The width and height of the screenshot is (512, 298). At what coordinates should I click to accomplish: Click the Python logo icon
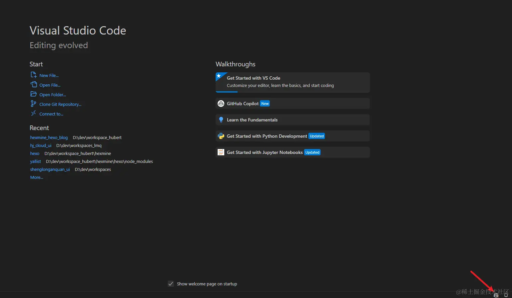(221, 136)
